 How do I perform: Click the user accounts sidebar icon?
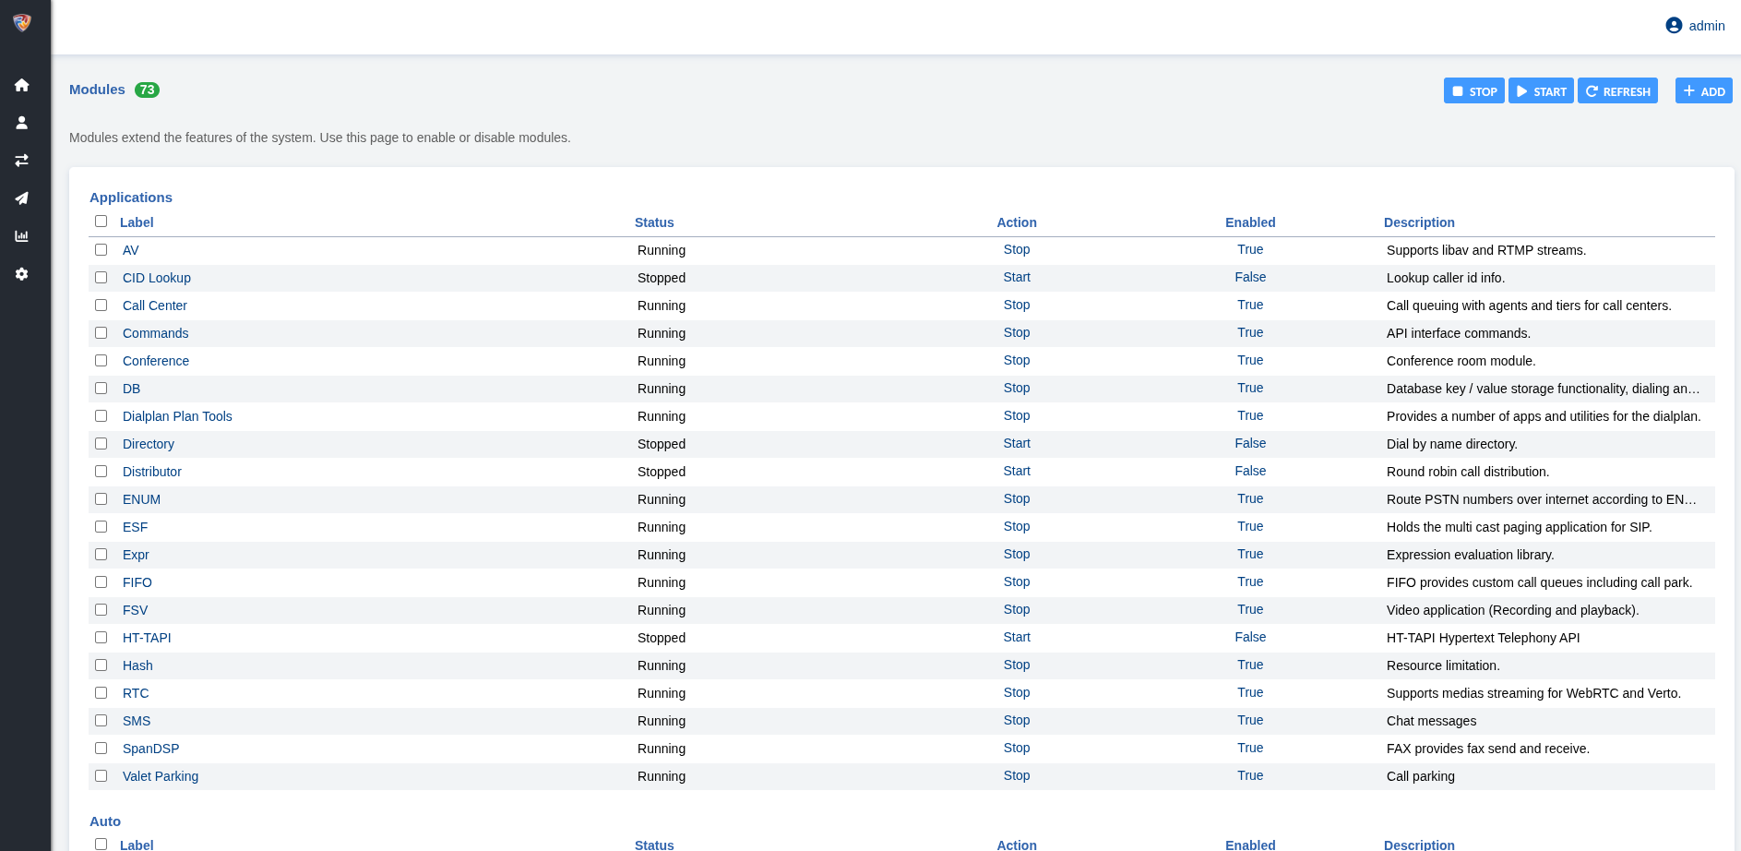(x=22, y=123)
